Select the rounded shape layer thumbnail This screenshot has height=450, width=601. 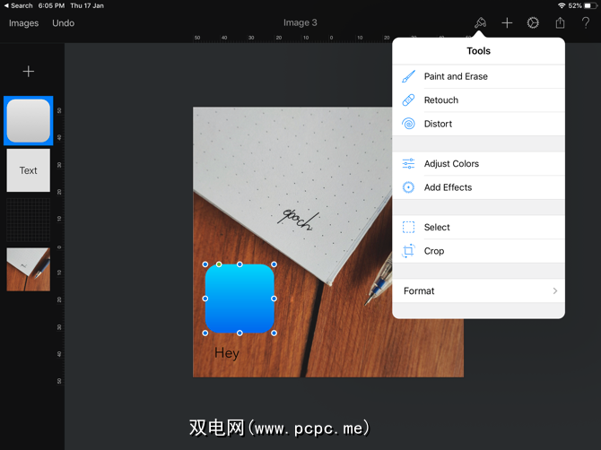29,121
